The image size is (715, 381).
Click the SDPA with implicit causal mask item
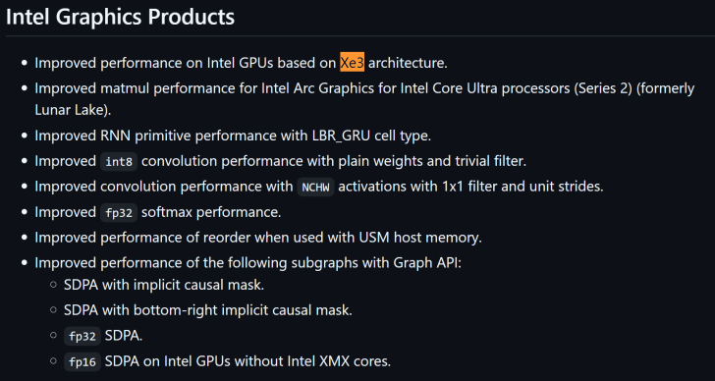(164, 286)
